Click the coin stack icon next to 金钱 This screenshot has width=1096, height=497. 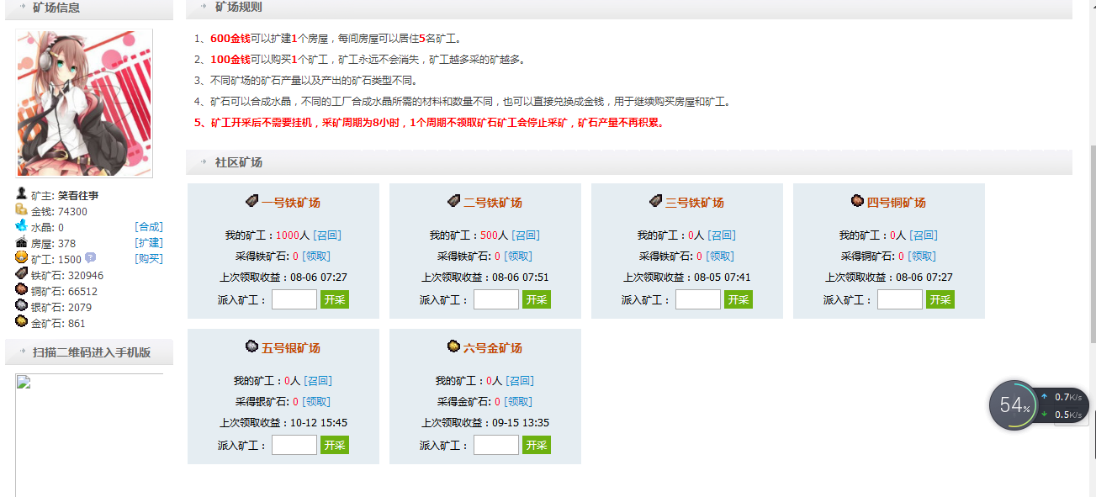[x=22, y=210]
